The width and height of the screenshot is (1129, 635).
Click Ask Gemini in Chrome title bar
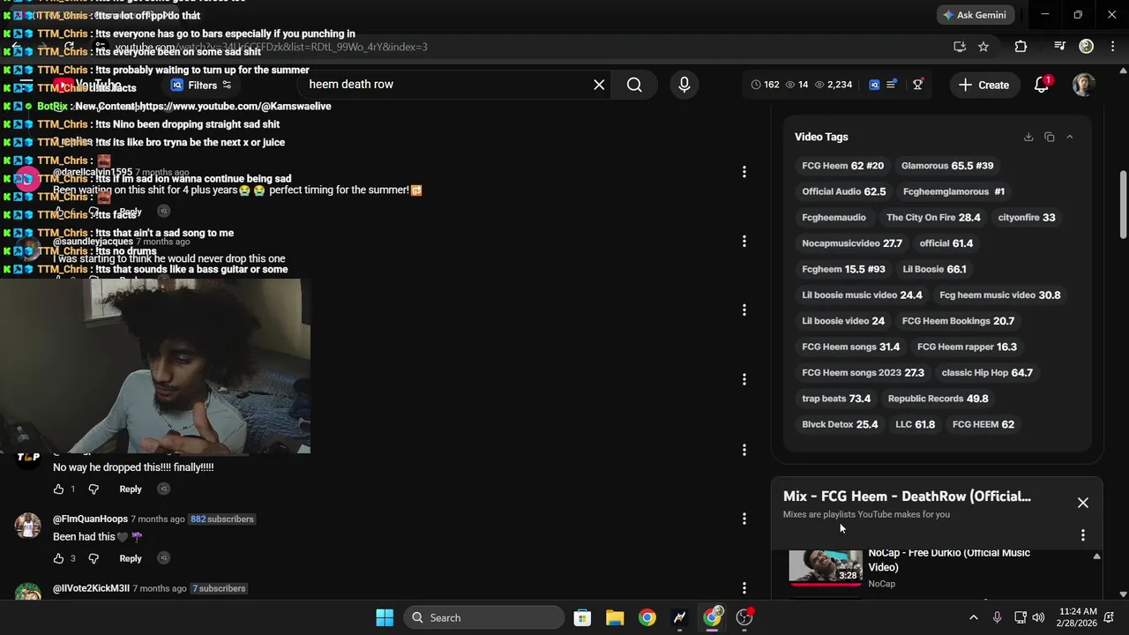point(975,15)
